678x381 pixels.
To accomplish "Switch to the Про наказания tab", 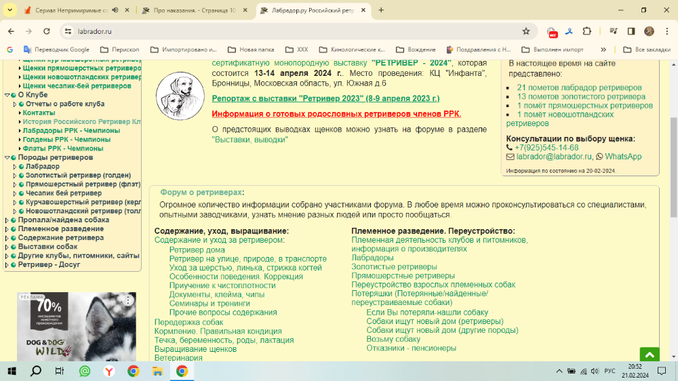I will 194,10.
